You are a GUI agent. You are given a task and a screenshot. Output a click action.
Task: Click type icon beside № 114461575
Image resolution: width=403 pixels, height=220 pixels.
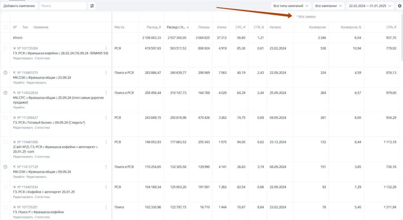14,73
